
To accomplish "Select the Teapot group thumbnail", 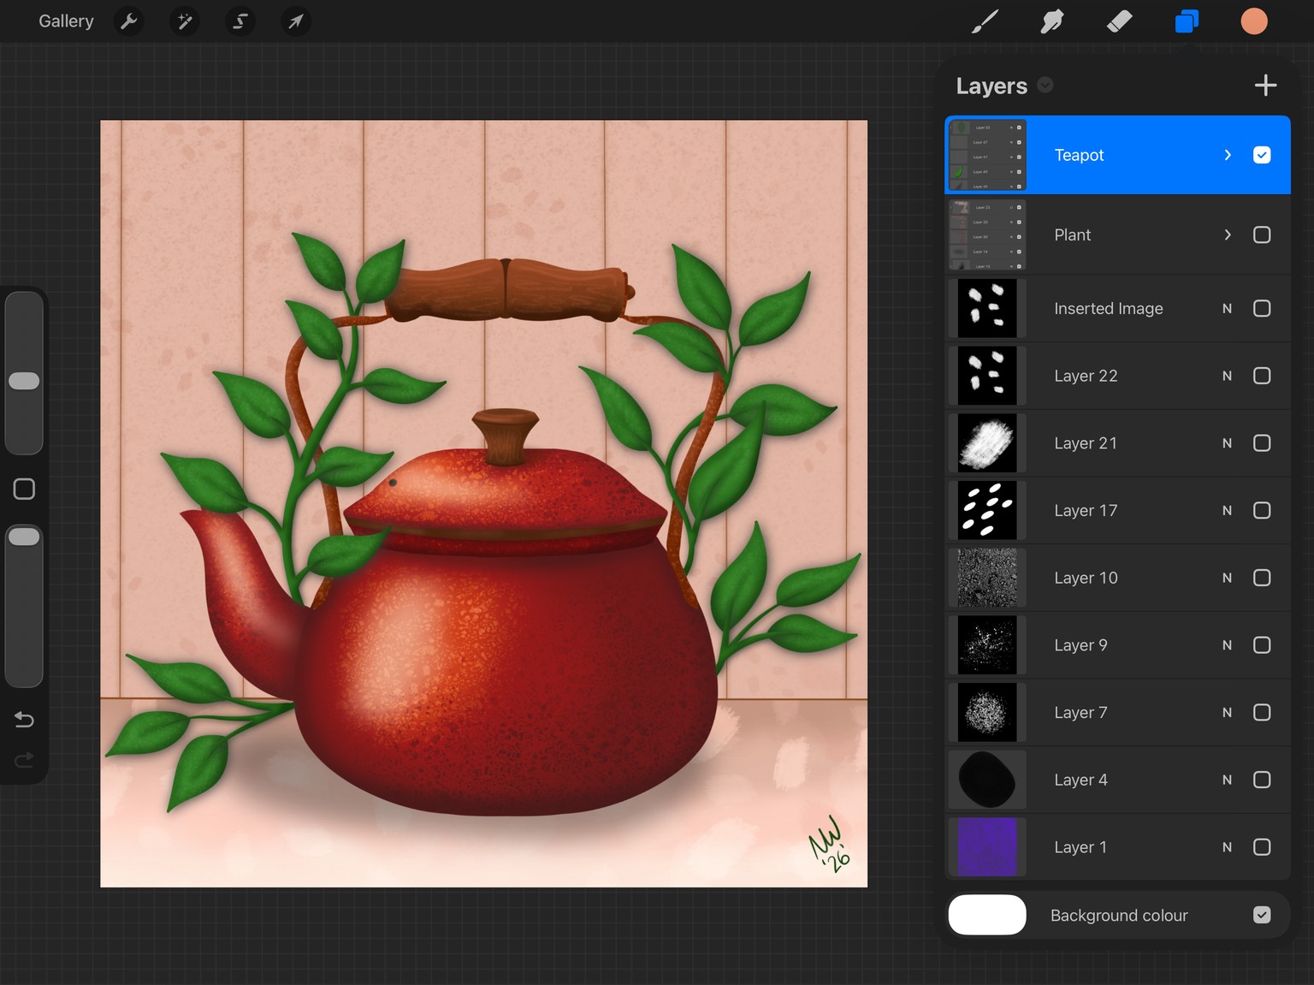I will [987, 155].
